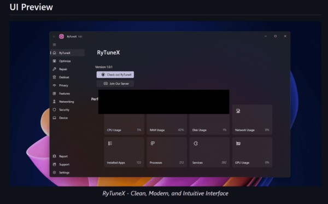Select the Repair wrench icon
The width and height of the screenshot is (328, 204).
[x=54, y=69]
